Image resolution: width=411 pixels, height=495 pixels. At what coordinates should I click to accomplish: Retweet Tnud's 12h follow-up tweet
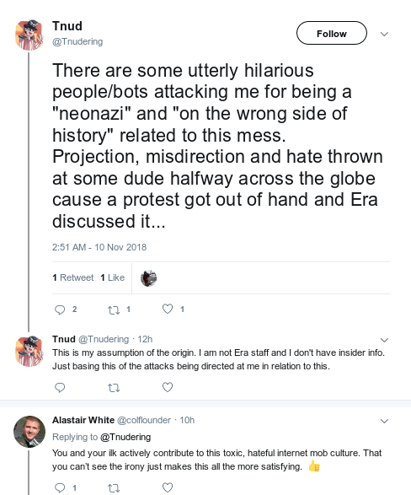(114, 388)
